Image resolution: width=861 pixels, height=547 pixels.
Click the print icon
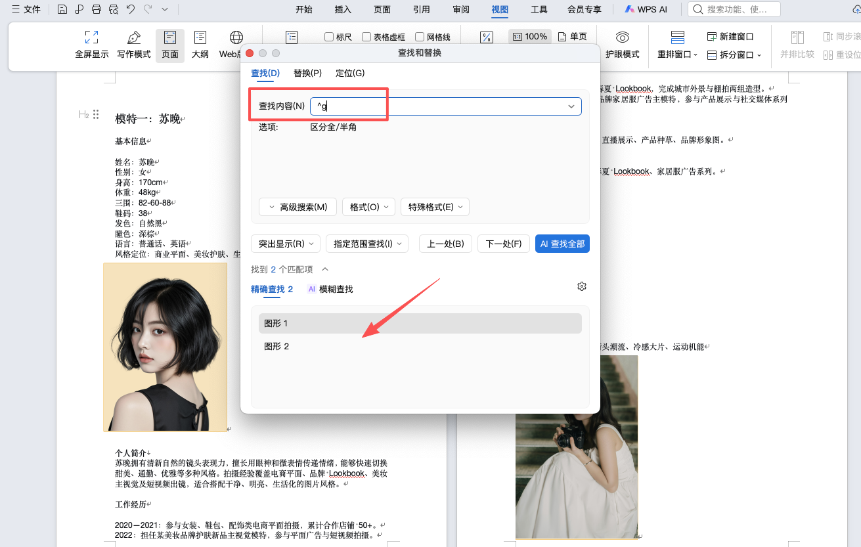click(97, 9)
